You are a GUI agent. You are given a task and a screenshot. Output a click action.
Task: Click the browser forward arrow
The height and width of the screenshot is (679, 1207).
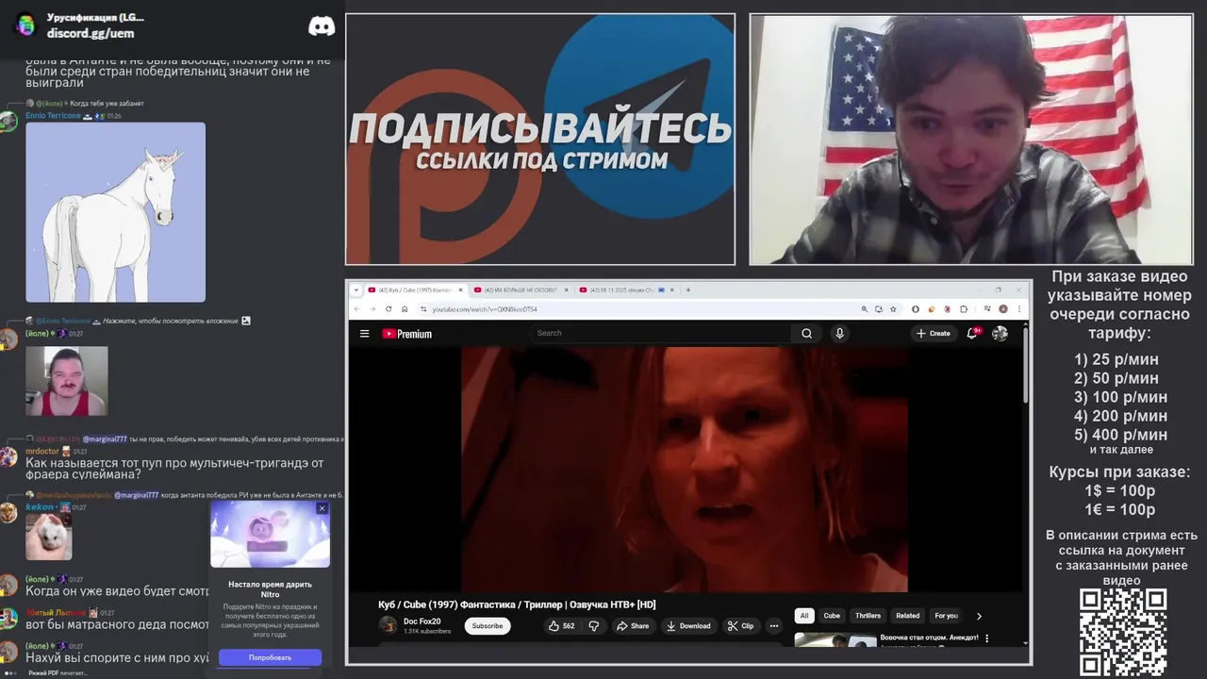[x=372, y=308]
